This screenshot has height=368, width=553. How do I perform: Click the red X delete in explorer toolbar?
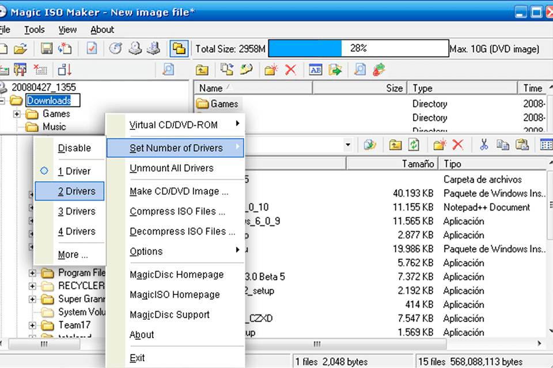458,145
